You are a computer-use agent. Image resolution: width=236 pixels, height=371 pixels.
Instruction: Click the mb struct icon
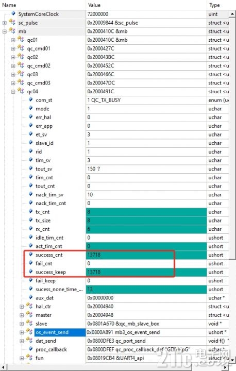click(x=12, y=31)
